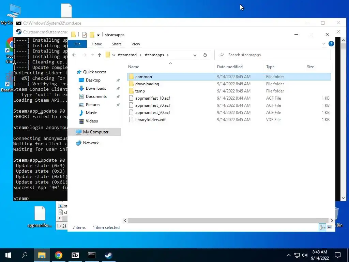This screenshot has height=262, width=349.
Task: Open Videos in navigation pane
Action: click(x=92, y=121)
